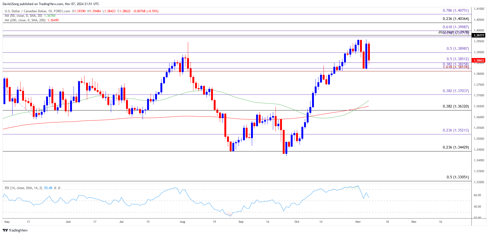Click the FOREX.com source label
Screen dimensions: 489x235
click(62, 11)
